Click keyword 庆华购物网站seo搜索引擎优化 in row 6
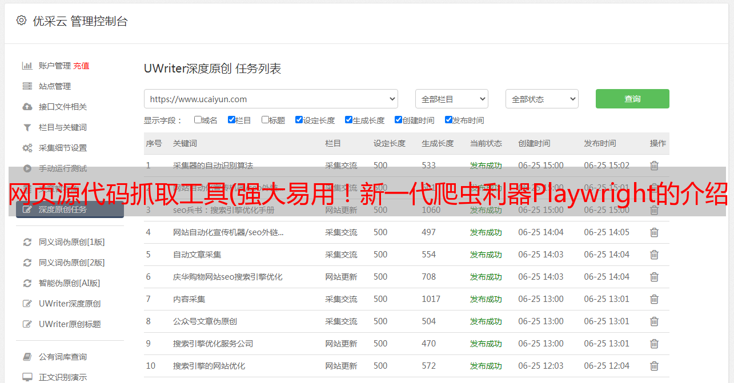This screenshot has width=734, height=383. click(x=227, y=277)
